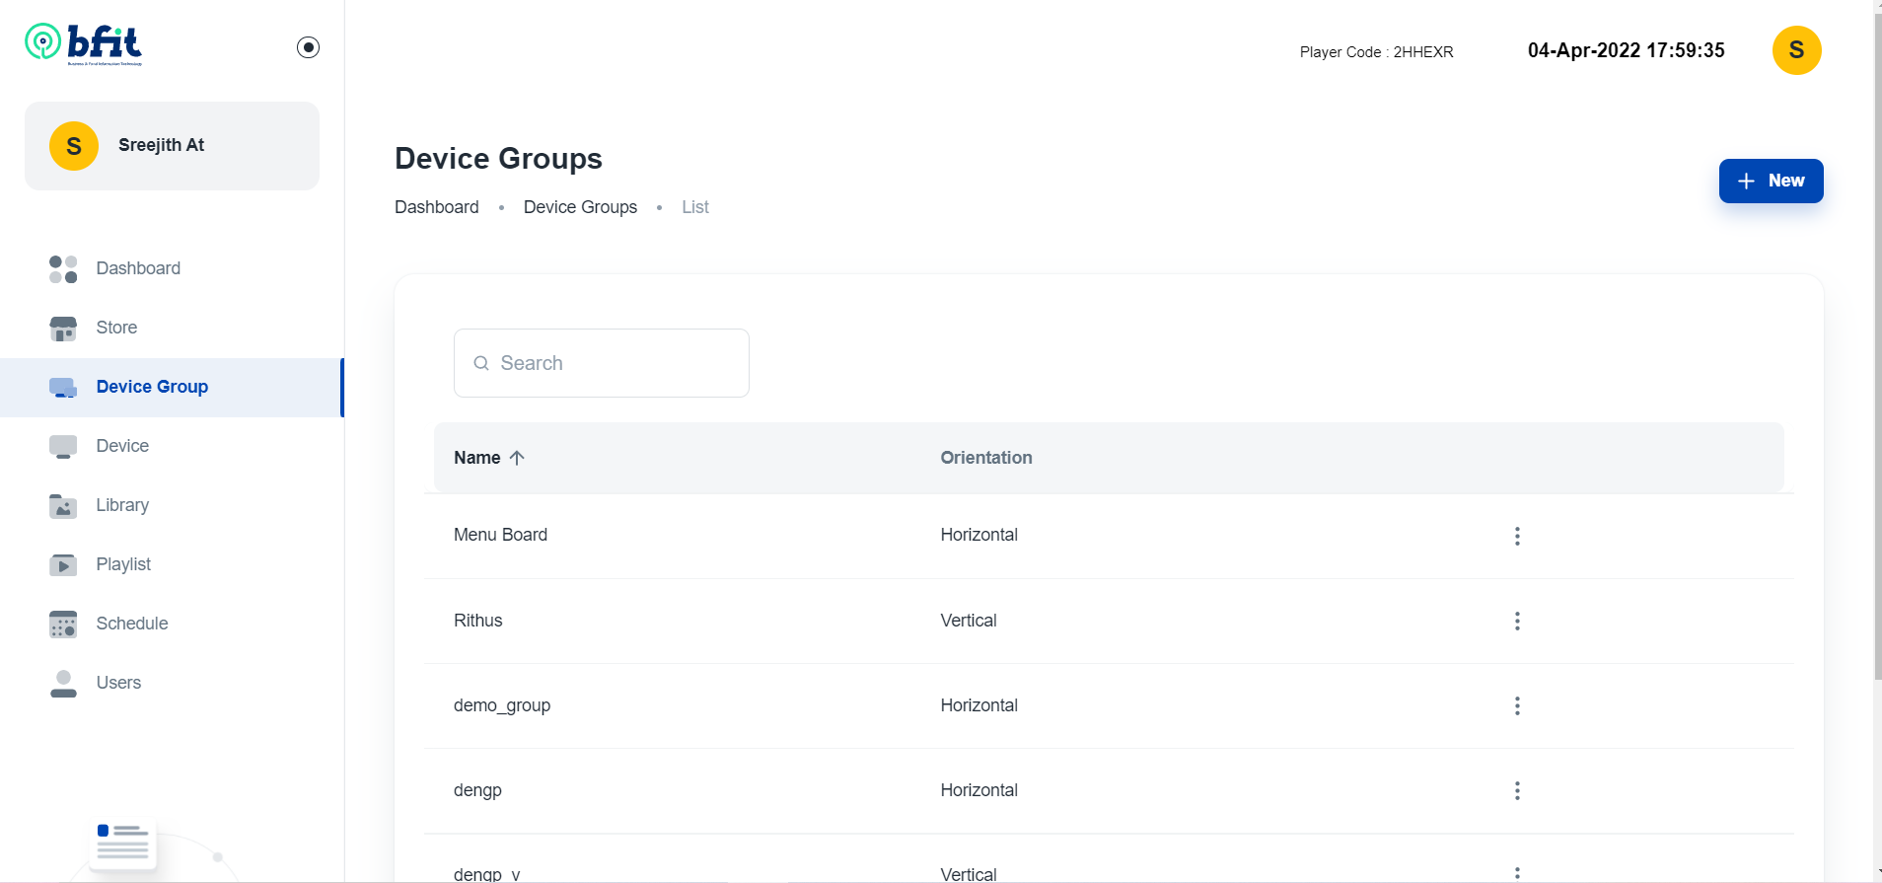1882x883 pixels.
Task: Click the plus icon in New button
Action: coord(1746,181)
